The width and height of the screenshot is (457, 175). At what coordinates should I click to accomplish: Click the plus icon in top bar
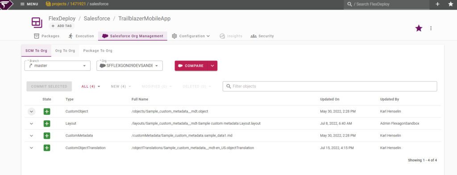[437, 4]
